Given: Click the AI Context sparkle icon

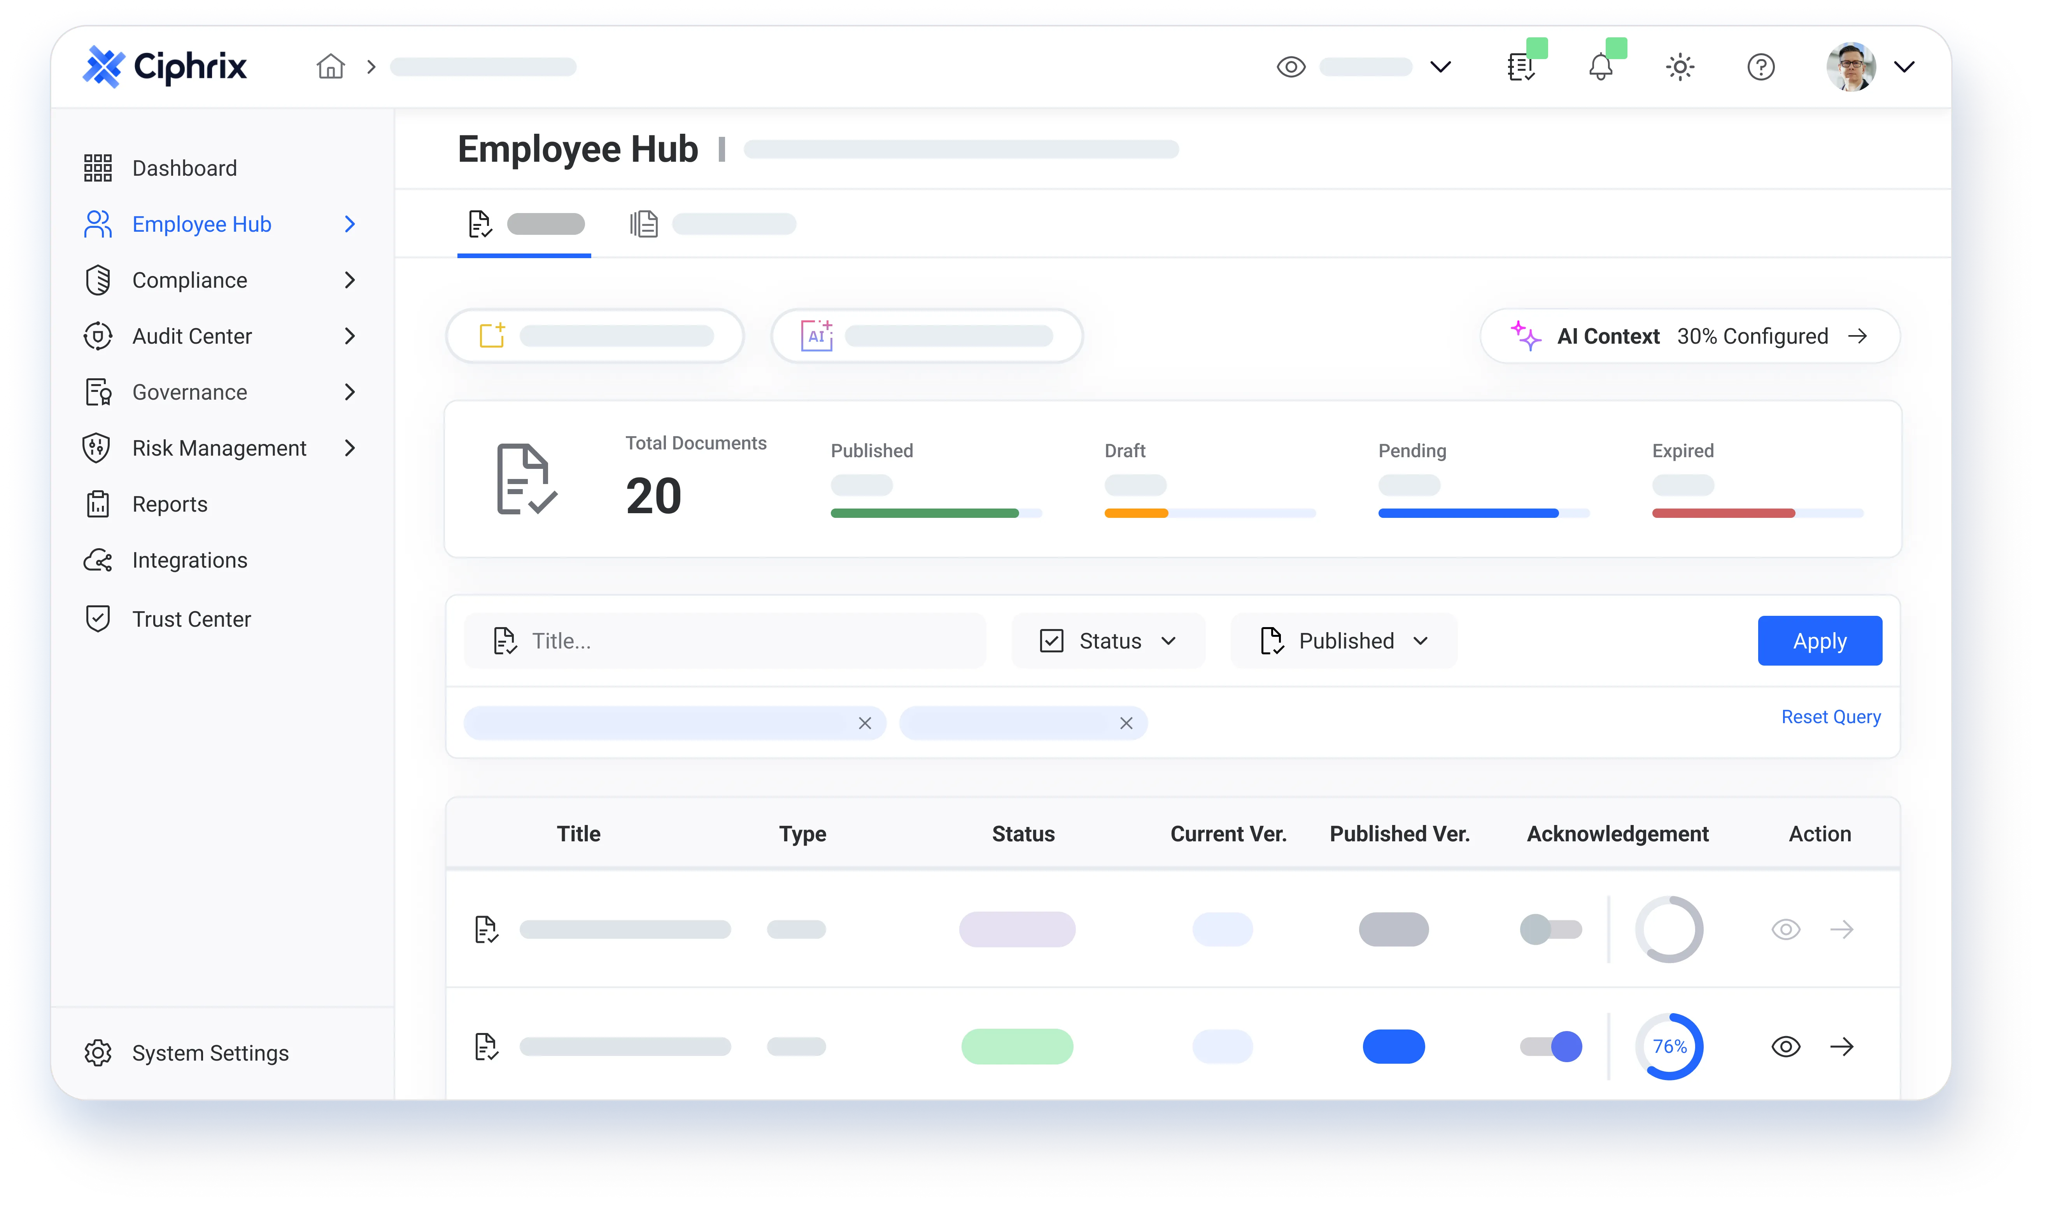Looking at the screenshot, I should pyautogui.click(x=1525, y=336).
